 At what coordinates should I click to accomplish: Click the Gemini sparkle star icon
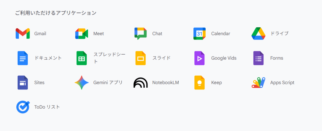pos(81,83)
